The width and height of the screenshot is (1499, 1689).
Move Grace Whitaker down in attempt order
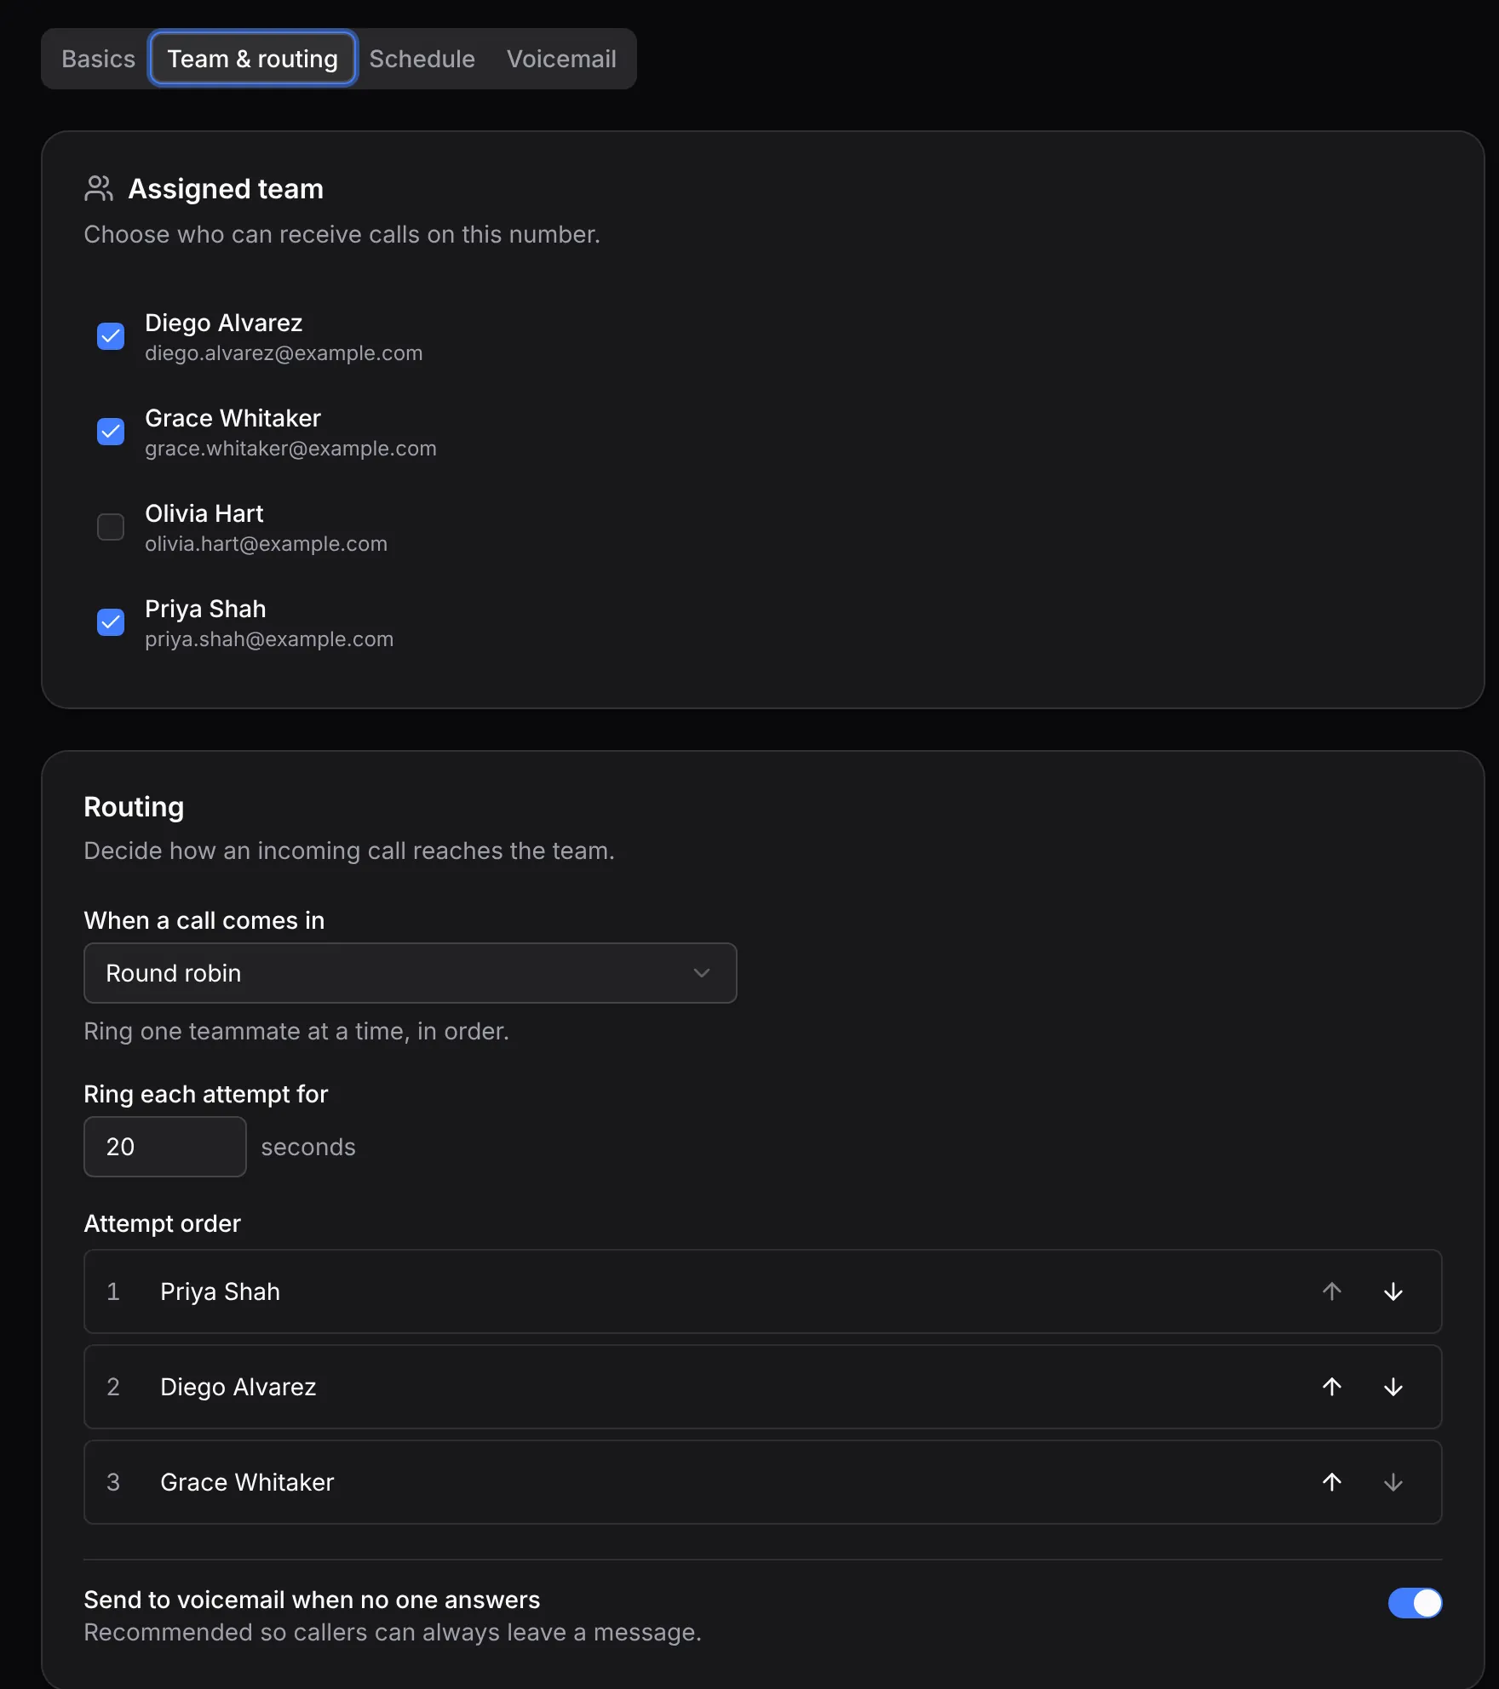(1393, 1482)
